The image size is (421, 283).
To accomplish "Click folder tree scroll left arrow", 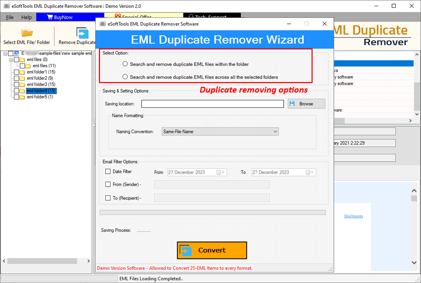I will 4,261.
